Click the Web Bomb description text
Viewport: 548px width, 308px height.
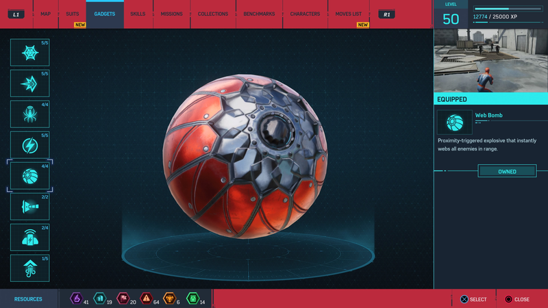(x=487, y=144)
